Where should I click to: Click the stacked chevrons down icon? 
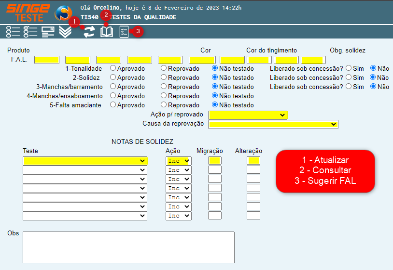pyautogui.click(x=65, y=32)
